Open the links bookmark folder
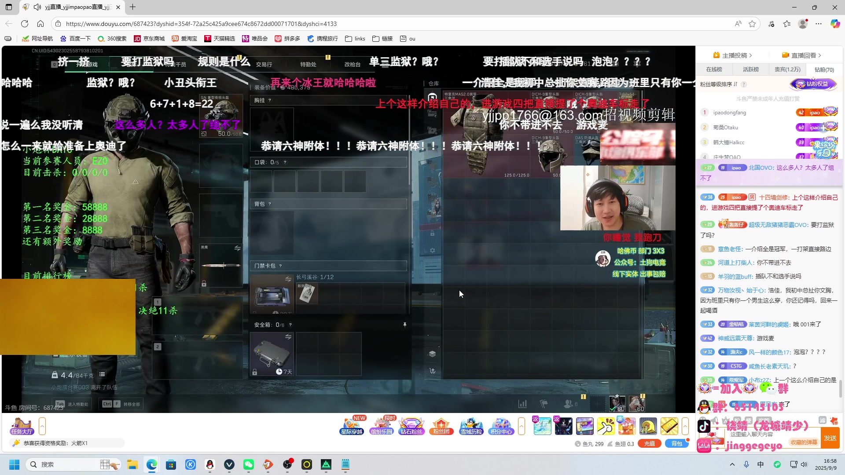The image size is (845, 475). click(x=355, y=39)
